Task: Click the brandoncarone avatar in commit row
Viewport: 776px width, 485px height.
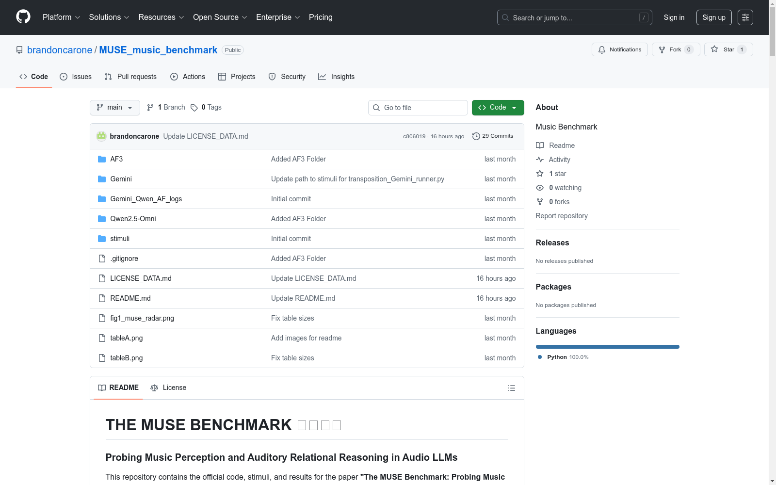Action: click(x=101, y=136)
